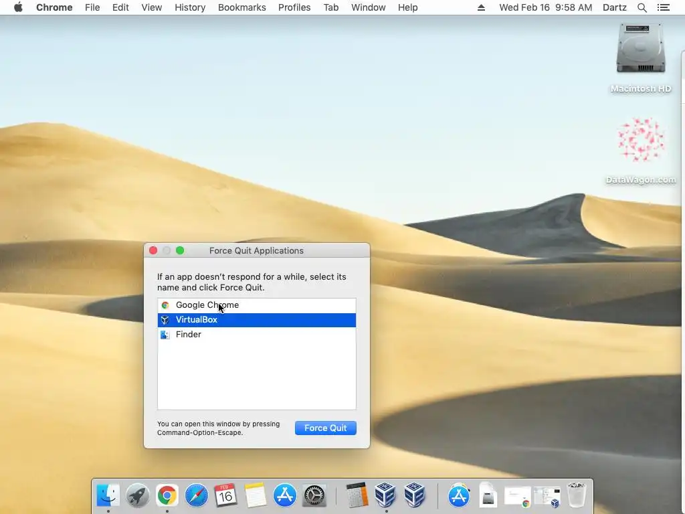Click the Dartz user name
The width and height of the screenshot is (685, 514).
[614, 7]
